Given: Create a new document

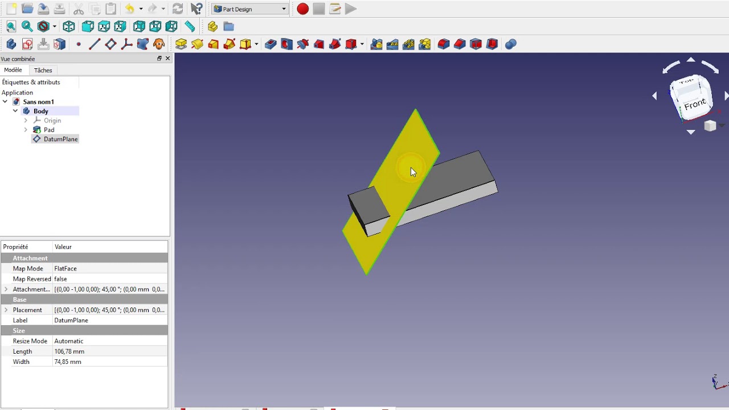Looking at the screenshot, I should tap(11, 9).
